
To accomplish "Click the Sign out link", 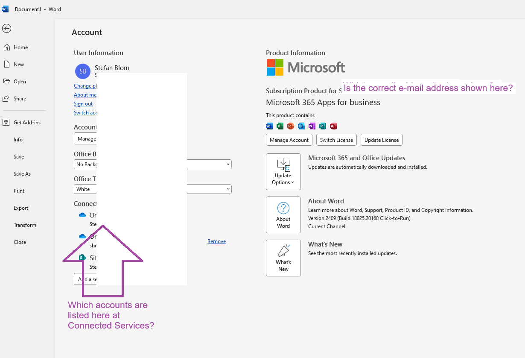I will pos(83,104).
